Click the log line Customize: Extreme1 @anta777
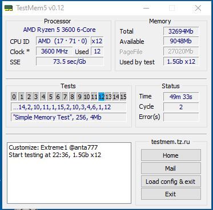Screen dimensions: 213x210 click(53, 147)
